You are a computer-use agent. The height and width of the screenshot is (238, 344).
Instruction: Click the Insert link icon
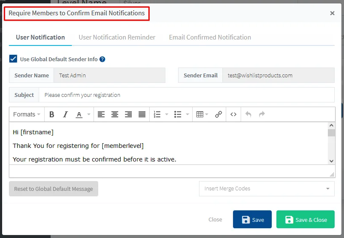pos(219,114)
